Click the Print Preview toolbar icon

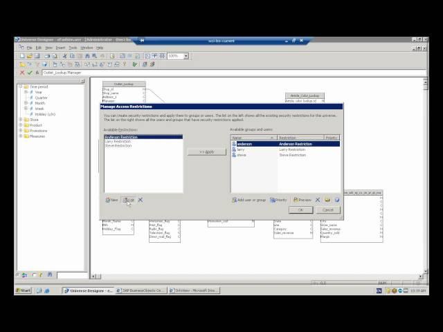[x=55, y=56]
